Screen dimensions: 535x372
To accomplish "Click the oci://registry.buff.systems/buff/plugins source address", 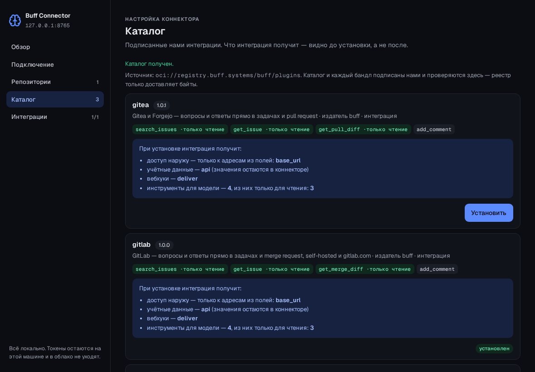I will [x=228, y=75].
